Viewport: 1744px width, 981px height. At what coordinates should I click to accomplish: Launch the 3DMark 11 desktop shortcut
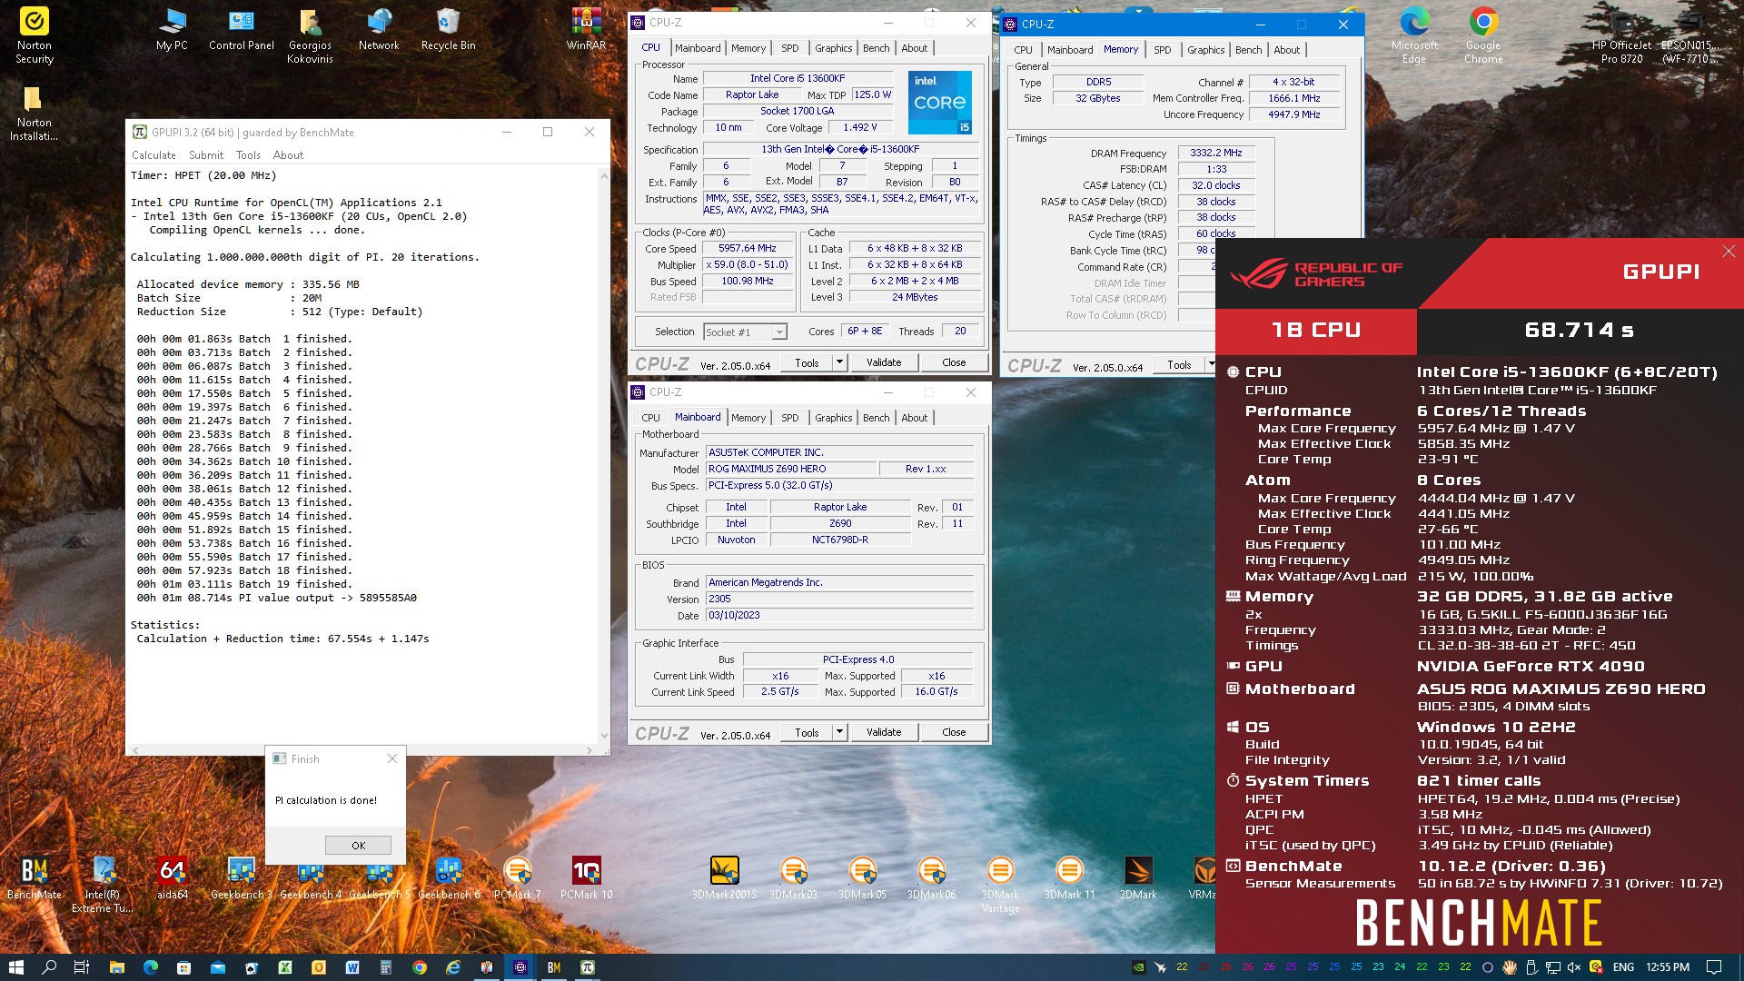pyautogui.click(x=1069, y=877)
